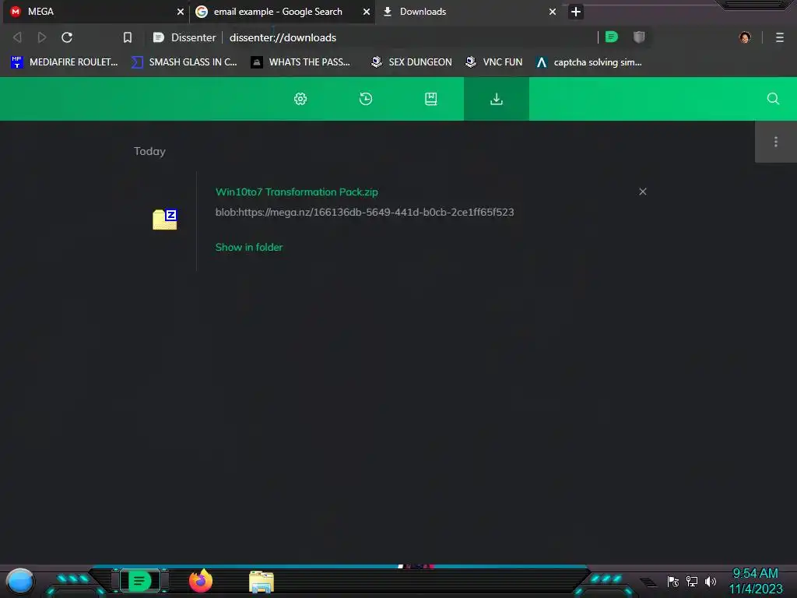Open MEDIAFIRE ROULET... bookmark

[64, 62]
